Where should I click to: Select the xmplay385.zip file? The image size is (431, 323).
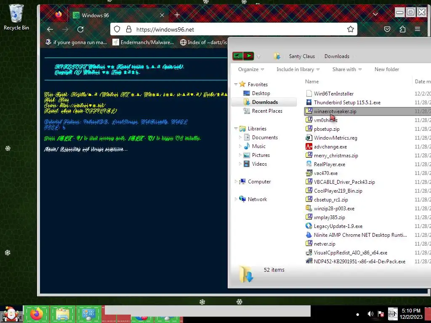pyautogui.click(x=329, y=217)
